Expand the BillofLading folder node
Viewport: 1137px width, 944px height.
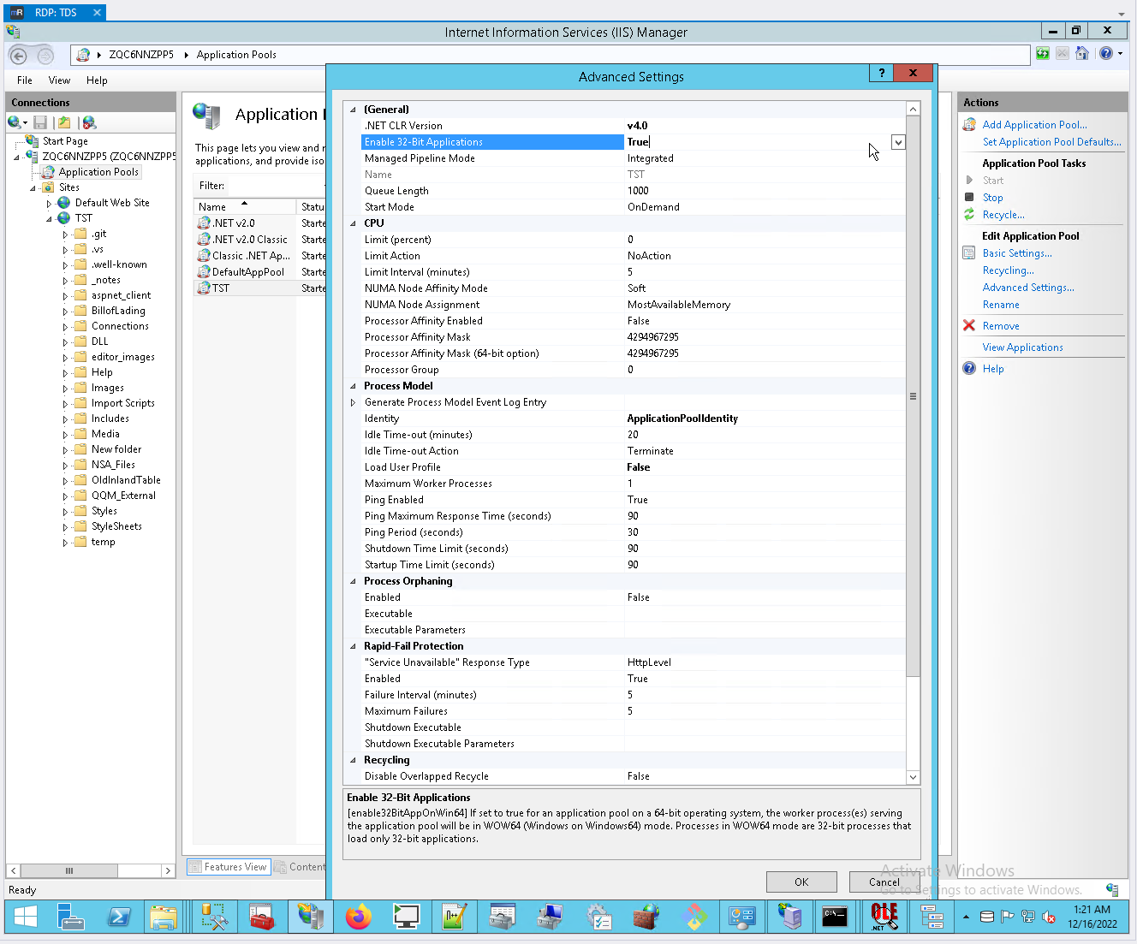65,312
